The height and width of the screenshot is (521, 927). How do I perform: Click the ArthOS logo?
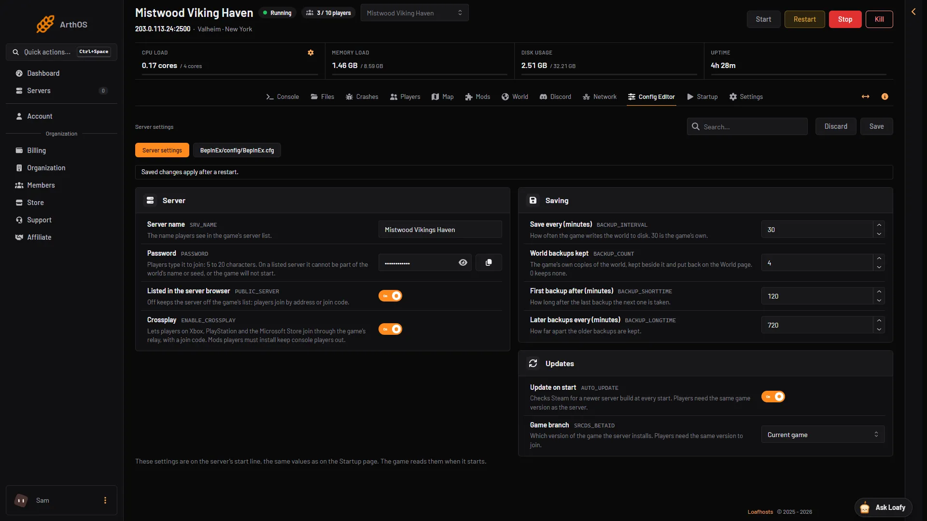(x=62, y=24)
